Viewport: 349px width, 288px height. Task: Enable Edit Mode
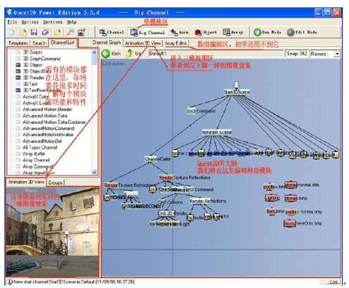coord(302,32)
